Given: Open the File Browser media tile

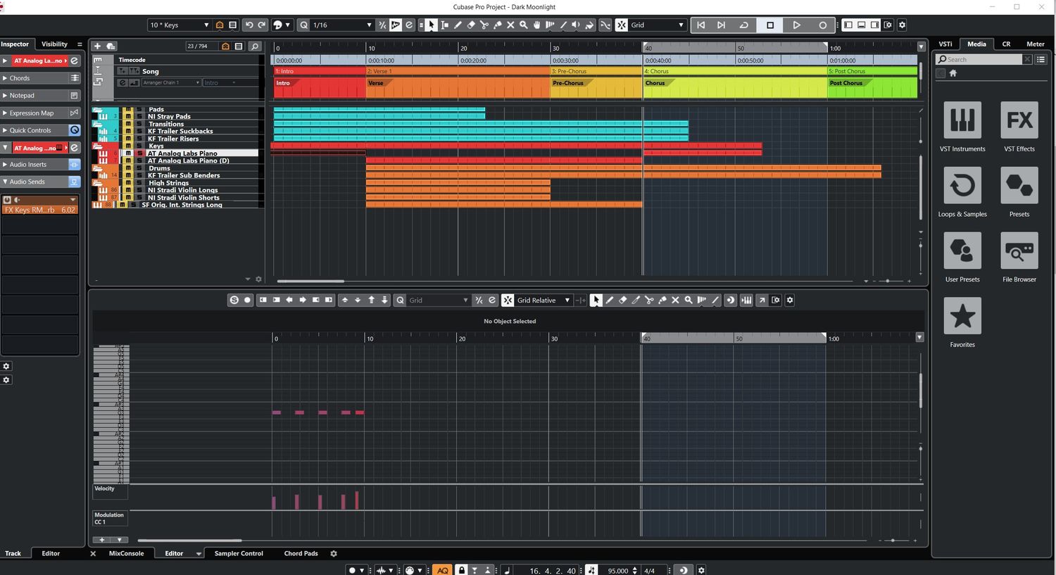Looking at the screenshot, I should [1019, 251].
